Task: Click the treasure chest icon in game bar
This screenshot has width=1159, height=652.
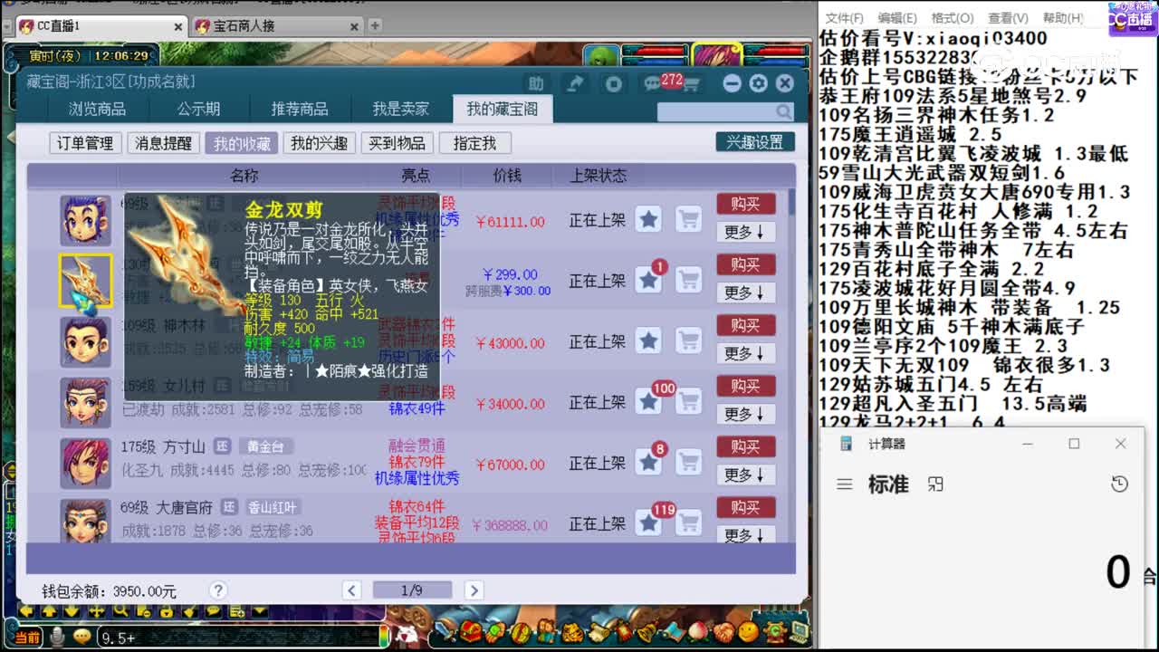Action: click(x=471, y=631)
